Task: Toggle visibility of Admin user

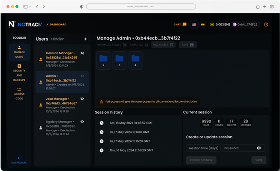Action: 82,76
